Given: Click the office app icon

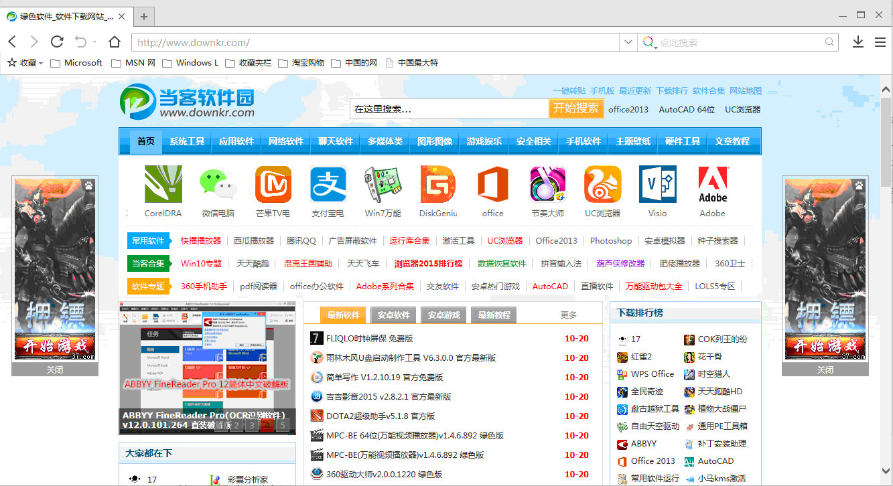Looking at the screenshot, I should 493,185.
